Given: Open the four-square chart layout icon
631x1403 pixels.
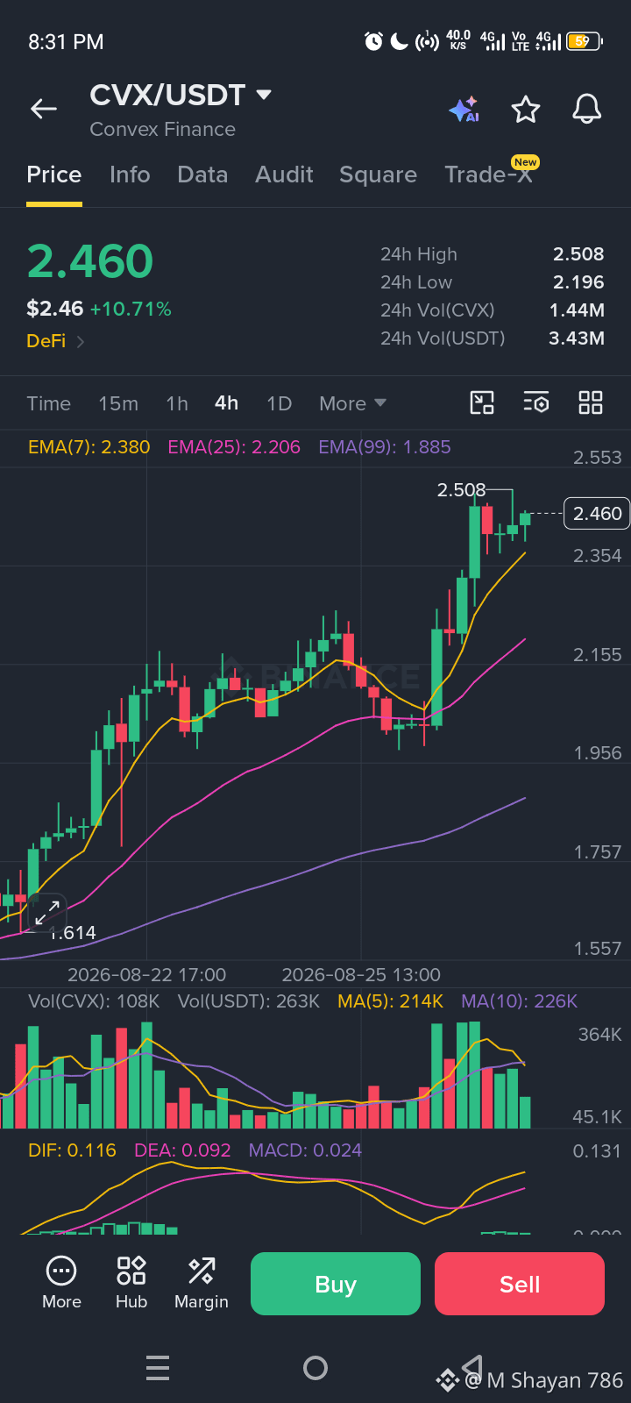Looking at the screenshot, I should pyautogui.click(x=591, y=402).
